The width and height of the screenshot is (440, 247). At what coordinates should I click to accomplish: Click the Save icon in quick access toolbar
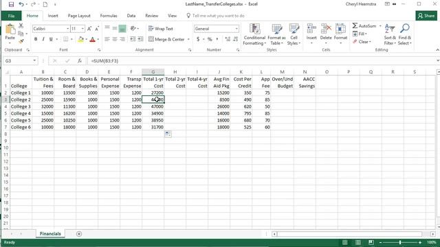point(11,4)
